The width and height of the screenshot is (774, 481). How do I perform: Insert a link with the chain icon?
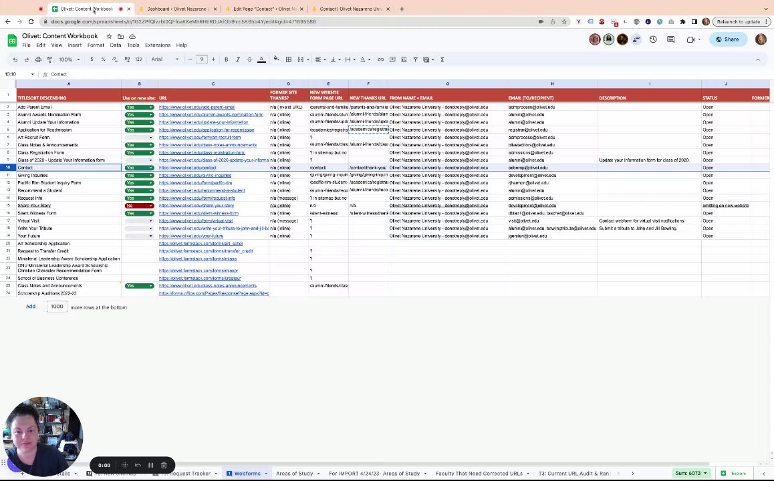click(x=380, y=59)
